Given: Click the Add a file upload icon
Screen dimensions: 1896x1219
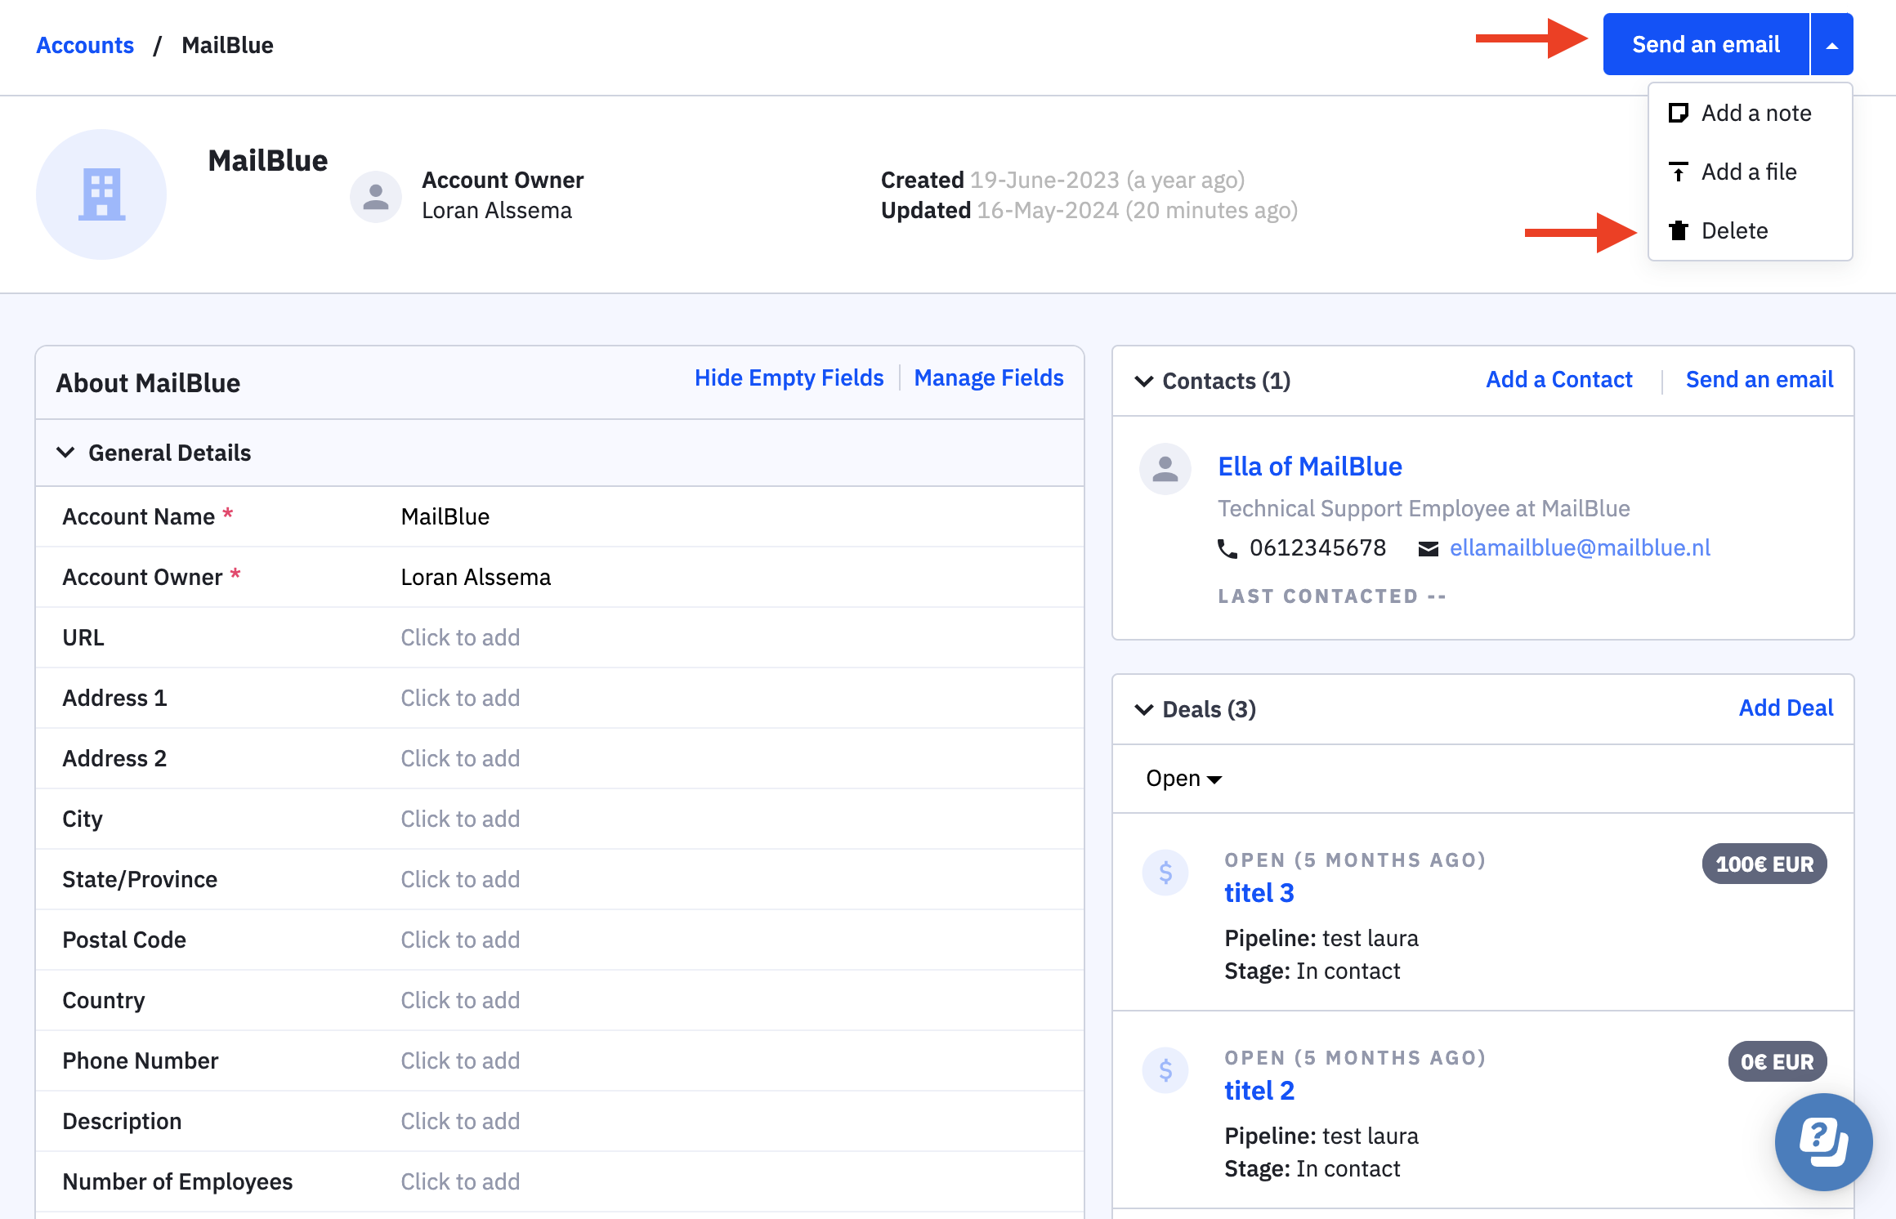Looking at the screenshot, I should coord(1678,172).
